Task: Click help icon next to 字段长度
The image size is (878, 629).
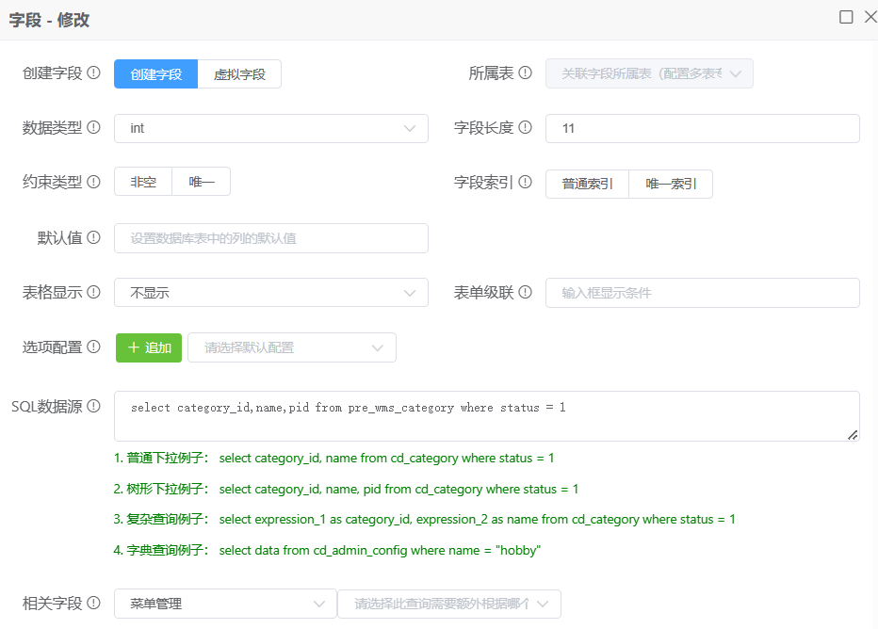Action: coord(525,128)
